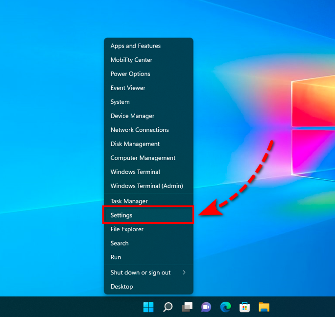Open Device Manager

[148, 116]
